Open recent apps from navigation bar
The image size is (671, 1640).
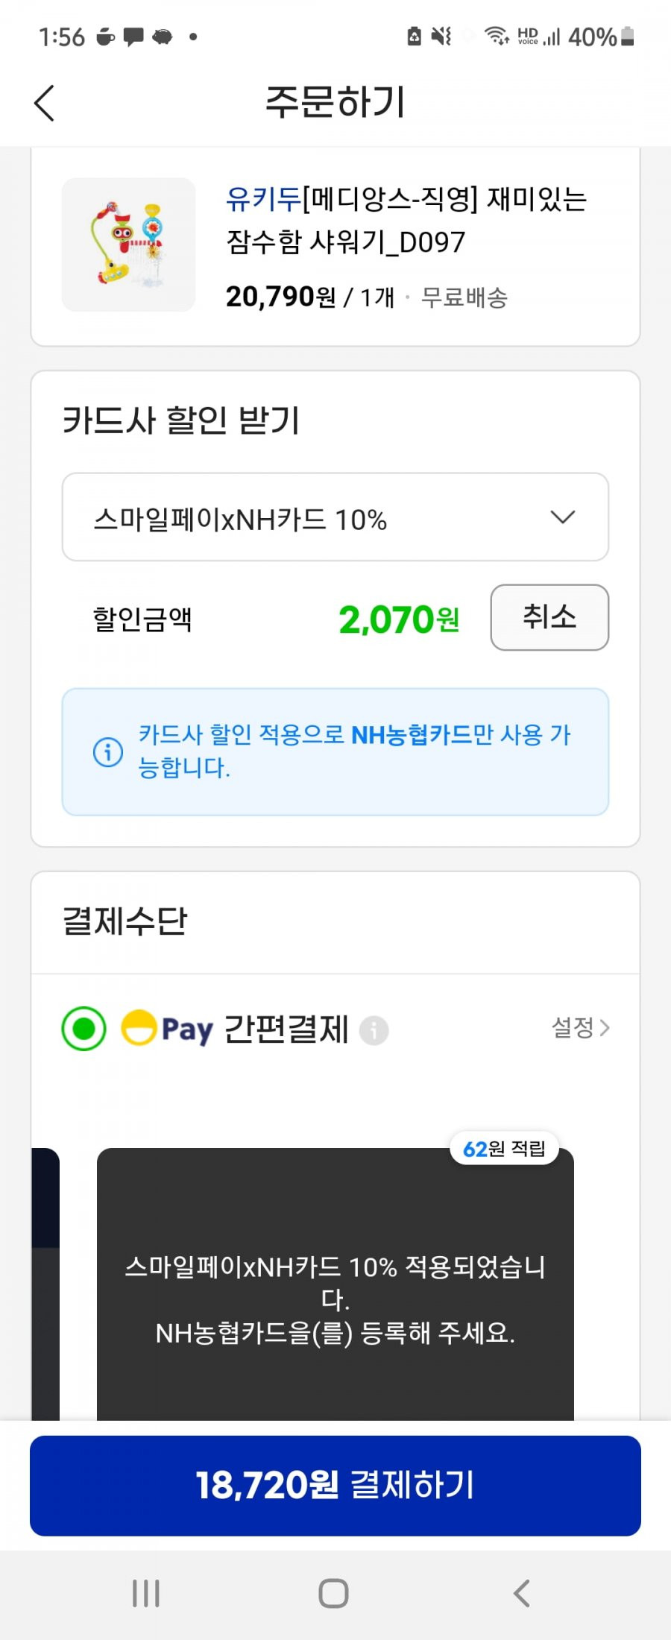[146, 1594]
